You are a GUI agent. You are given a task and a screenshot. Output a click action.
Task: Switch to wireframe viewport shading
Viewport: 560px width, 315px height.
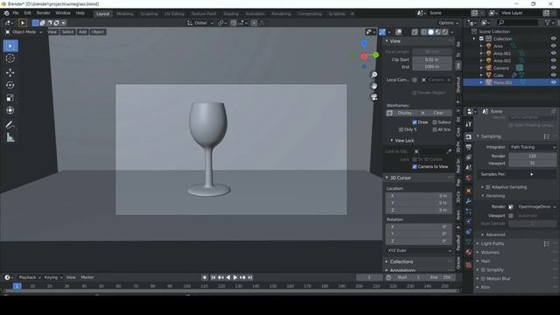[423, 32]
